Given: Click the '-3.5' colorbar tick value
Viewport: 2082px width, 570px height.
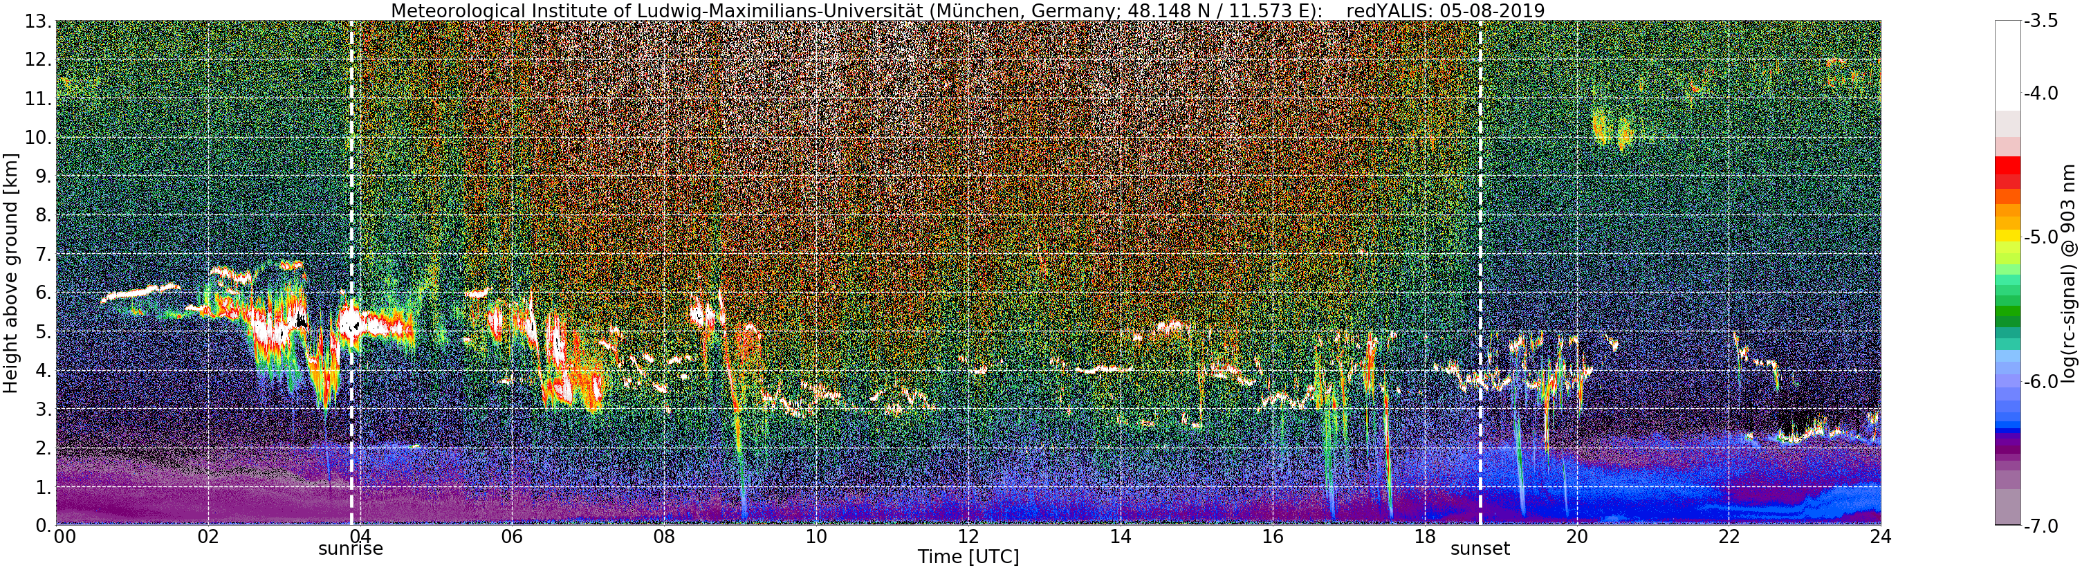Looking at the screenshot, I should [x=2040, y=22].
